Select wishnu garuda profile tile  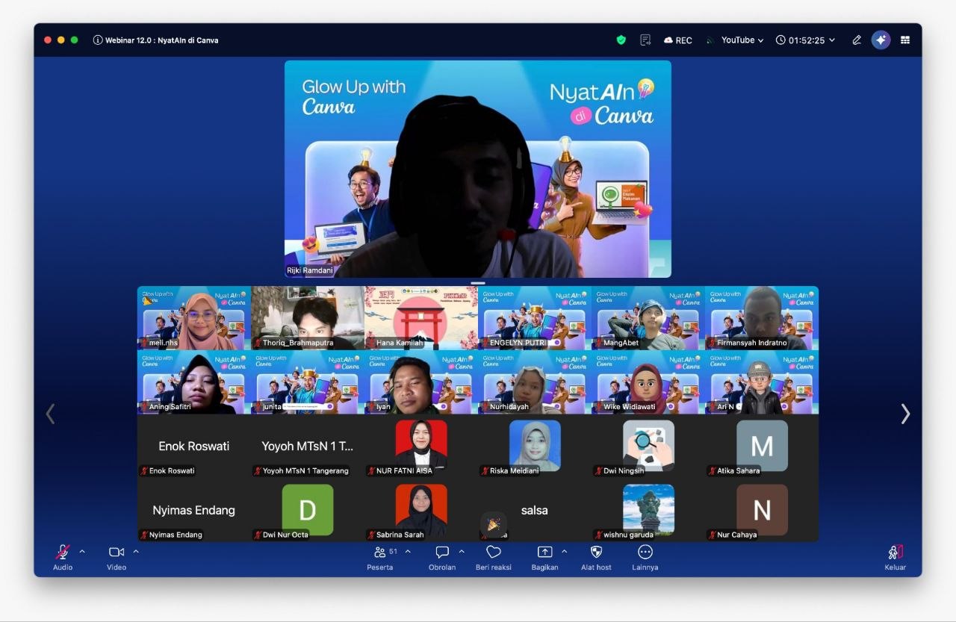pos(648,511)
